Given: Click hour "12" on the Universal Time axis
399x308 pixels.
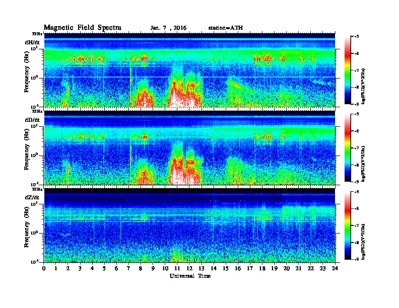Looking at the screenshot, I should [x=189, y=268].
